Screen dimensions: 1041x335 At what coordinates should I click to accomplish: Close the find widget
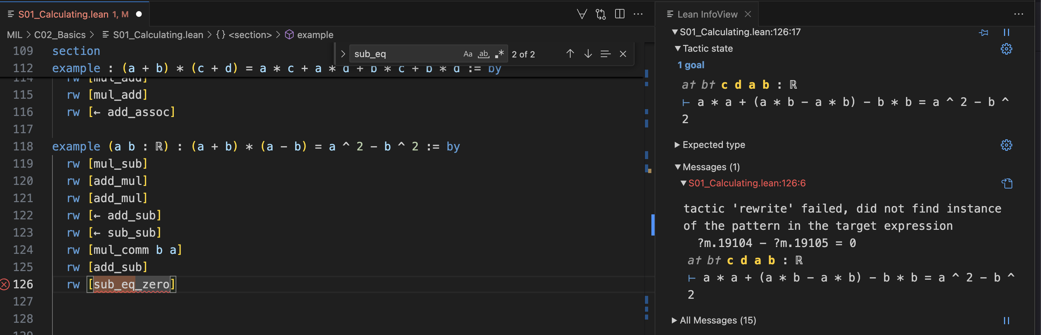[623, 54]
